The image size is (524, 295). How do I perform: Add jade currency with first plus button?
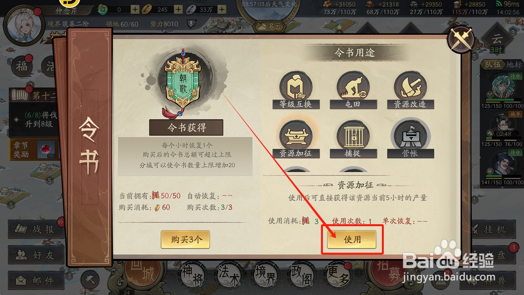point(135,10)
